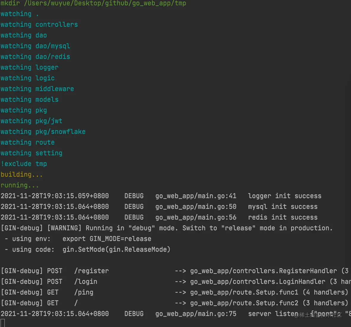Image resolution: width=351 pixels, height=327 pixels.
Task: Click 'export GIN_MODE=release' text
Action: coord(107,239)
